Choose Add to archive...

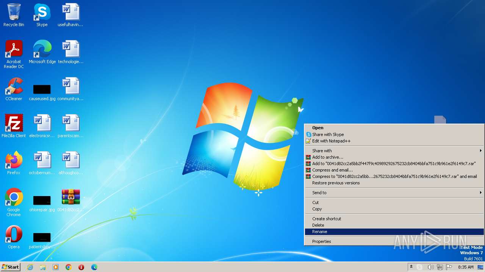(394, 157)
